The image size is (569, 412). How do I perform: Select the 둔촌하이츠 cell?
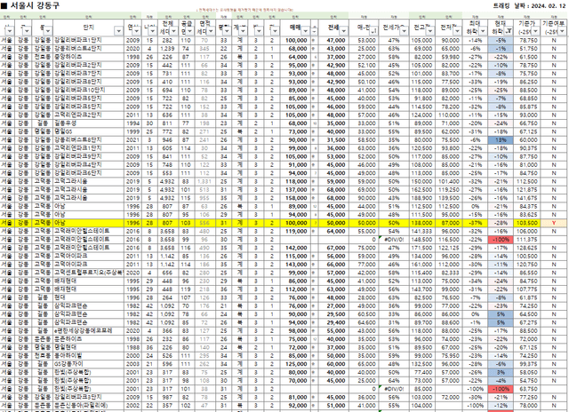pos(88,339)
